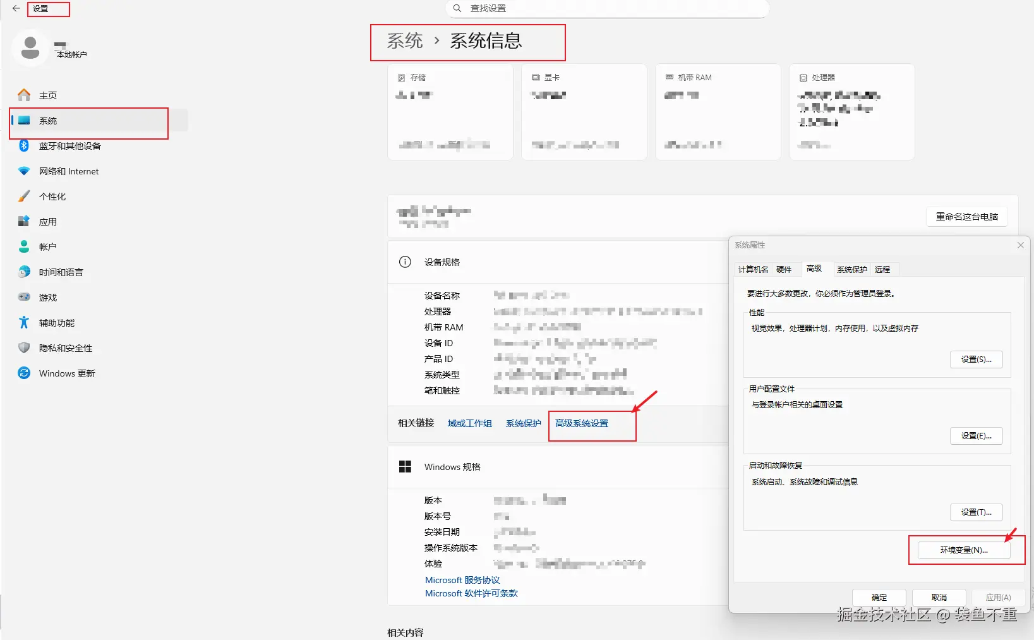The width and height of the screenshot is (1034, 640).
Task: Switch to the 远程 tab
Action: [x=882, y=269]
